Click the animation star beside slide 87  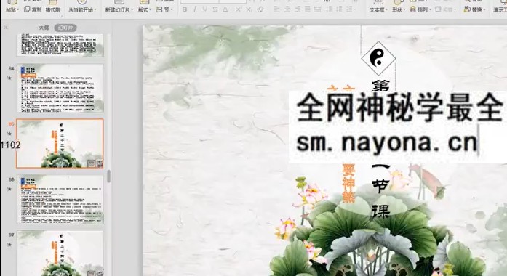9,244
